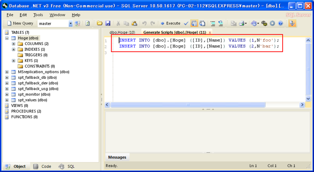Expand the MSreplication_options (dbo) table
314x172 pixels.
point(7,72)
